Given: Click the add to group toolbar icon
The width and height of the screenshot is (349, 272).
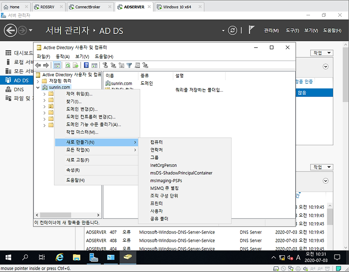Looking at the screenshot, I should click(x=145, y=65).
